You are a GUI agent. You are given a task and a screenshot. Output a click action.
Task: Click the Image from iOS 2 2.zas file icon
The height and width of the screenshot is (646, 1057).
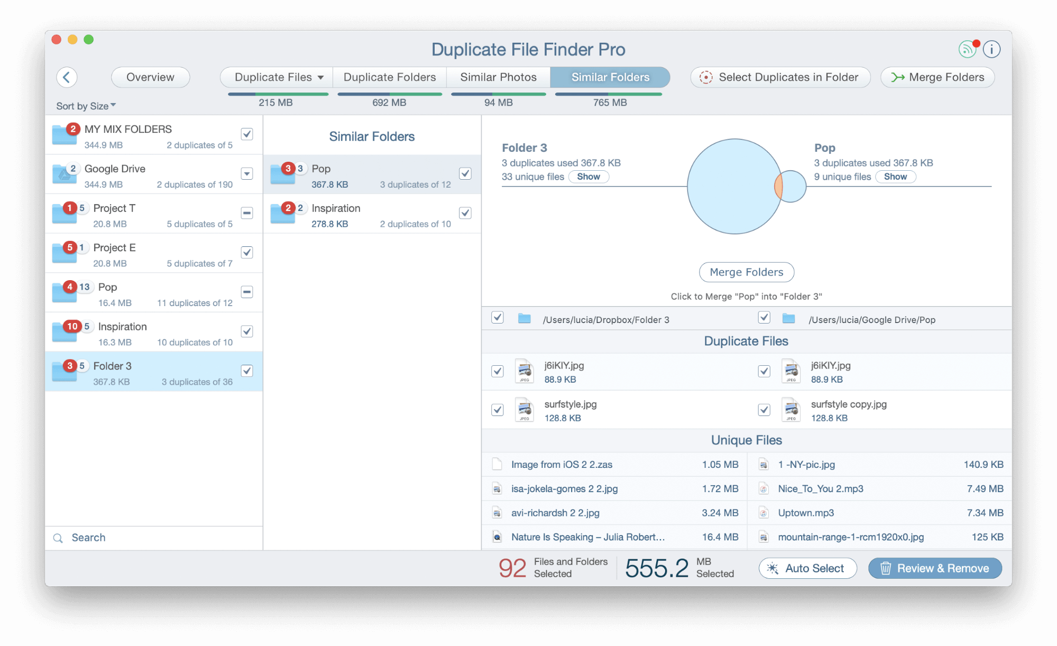click(x=497, y=465)
